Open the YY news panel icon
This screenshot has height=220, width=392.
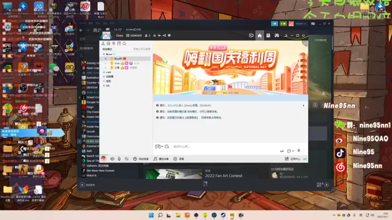point(268,35)
